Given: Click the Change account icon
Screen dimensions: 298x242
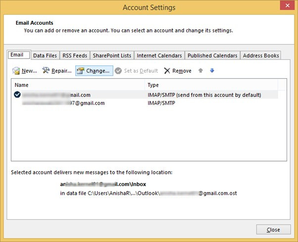Looking at the screenshot, I should pyautogui.click(x=81, y=71).
